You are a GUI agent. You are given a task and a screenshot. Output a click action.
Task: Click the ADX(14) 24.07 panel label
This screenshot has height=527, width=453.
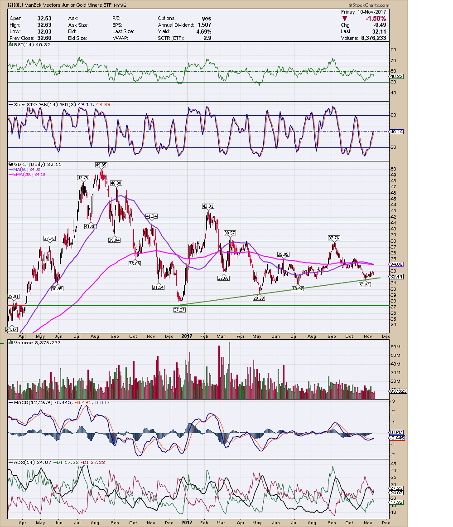[x=32, y=462]
